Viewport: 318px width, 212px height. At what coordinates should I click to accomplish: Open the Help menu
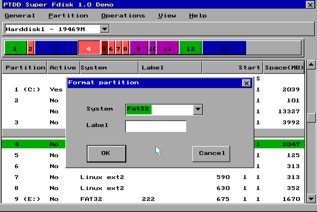click(x=198, y=15)
